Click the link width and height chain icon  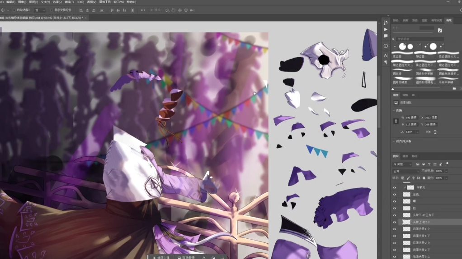pos(396,121)
